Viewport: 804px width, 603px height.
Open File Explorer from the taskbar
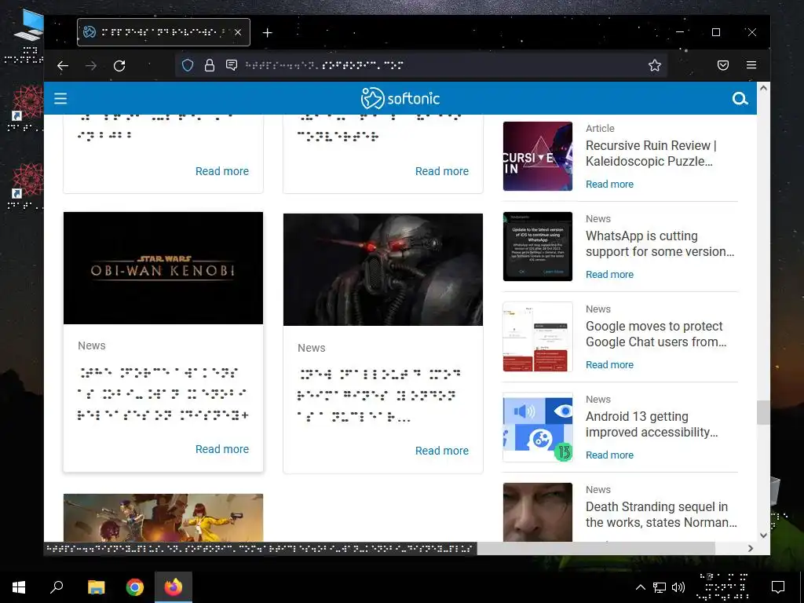pyautogui.click(x=96, y=587)
